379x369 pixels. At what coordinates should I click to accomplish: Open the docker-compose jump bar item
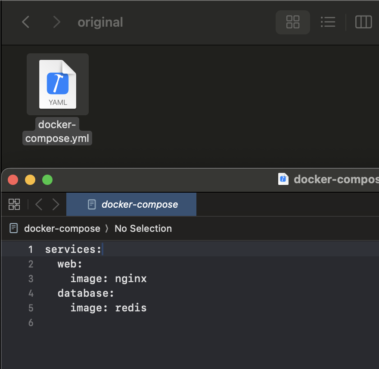pyautogui.click(x=62, y=228)
